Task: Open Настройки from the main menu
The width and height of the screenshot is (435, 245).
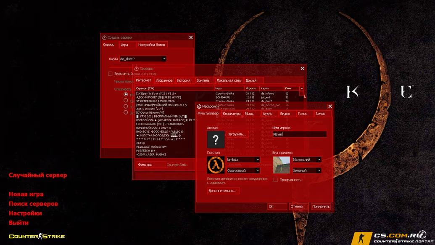Action: point(25,213)
